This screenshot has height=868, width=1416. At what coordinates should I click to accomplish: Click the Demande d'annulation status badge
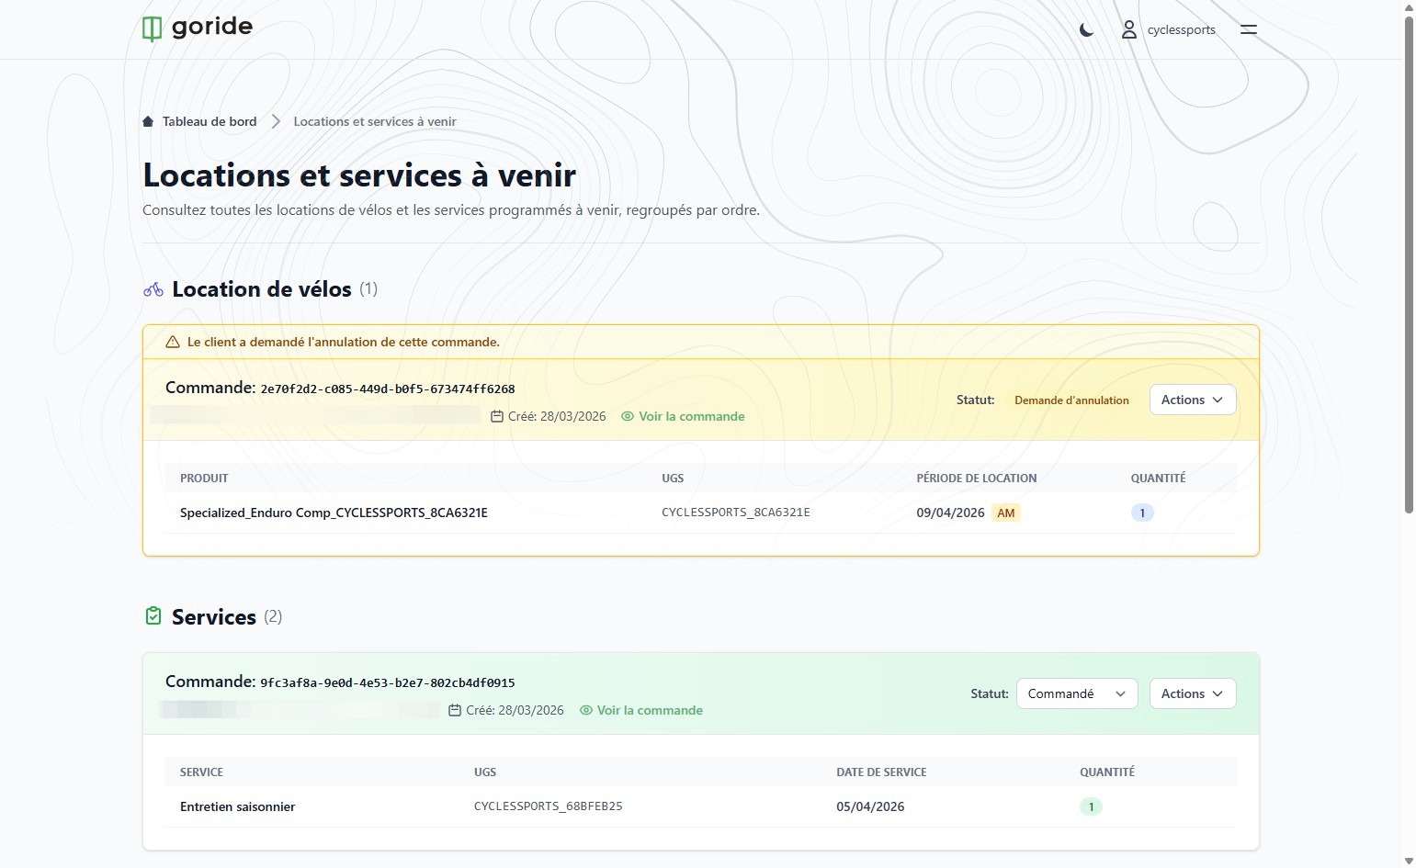click(x=1071, y=400)
